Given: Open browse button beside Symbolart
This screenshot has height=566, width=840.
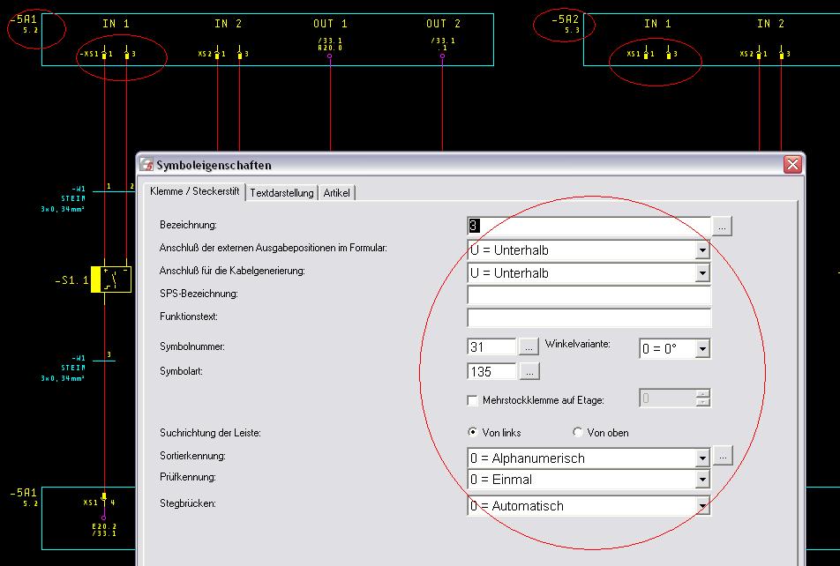Looking at the screenshot, I should point(529,372).
